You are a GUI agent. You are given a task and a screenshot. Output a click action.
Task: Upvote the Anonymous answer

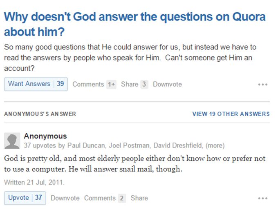click(x=25, y=198)
